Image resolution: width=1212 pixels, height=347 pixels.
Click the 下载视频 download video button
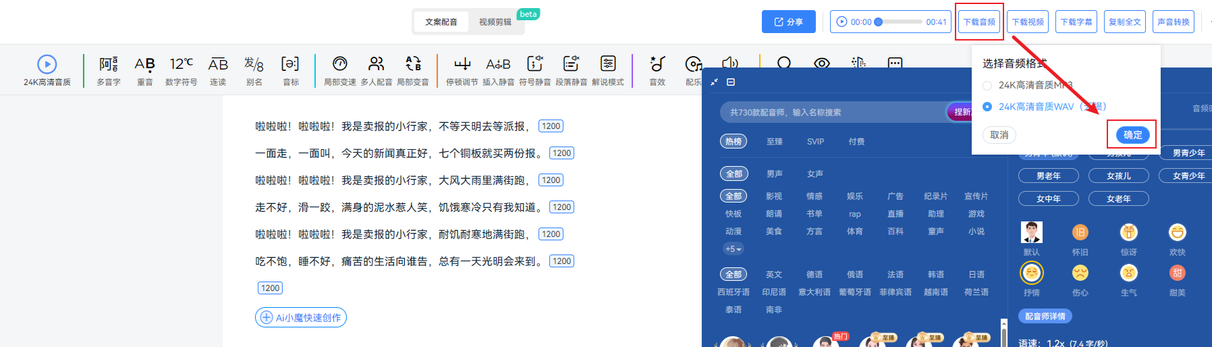tap(1028, 22)
